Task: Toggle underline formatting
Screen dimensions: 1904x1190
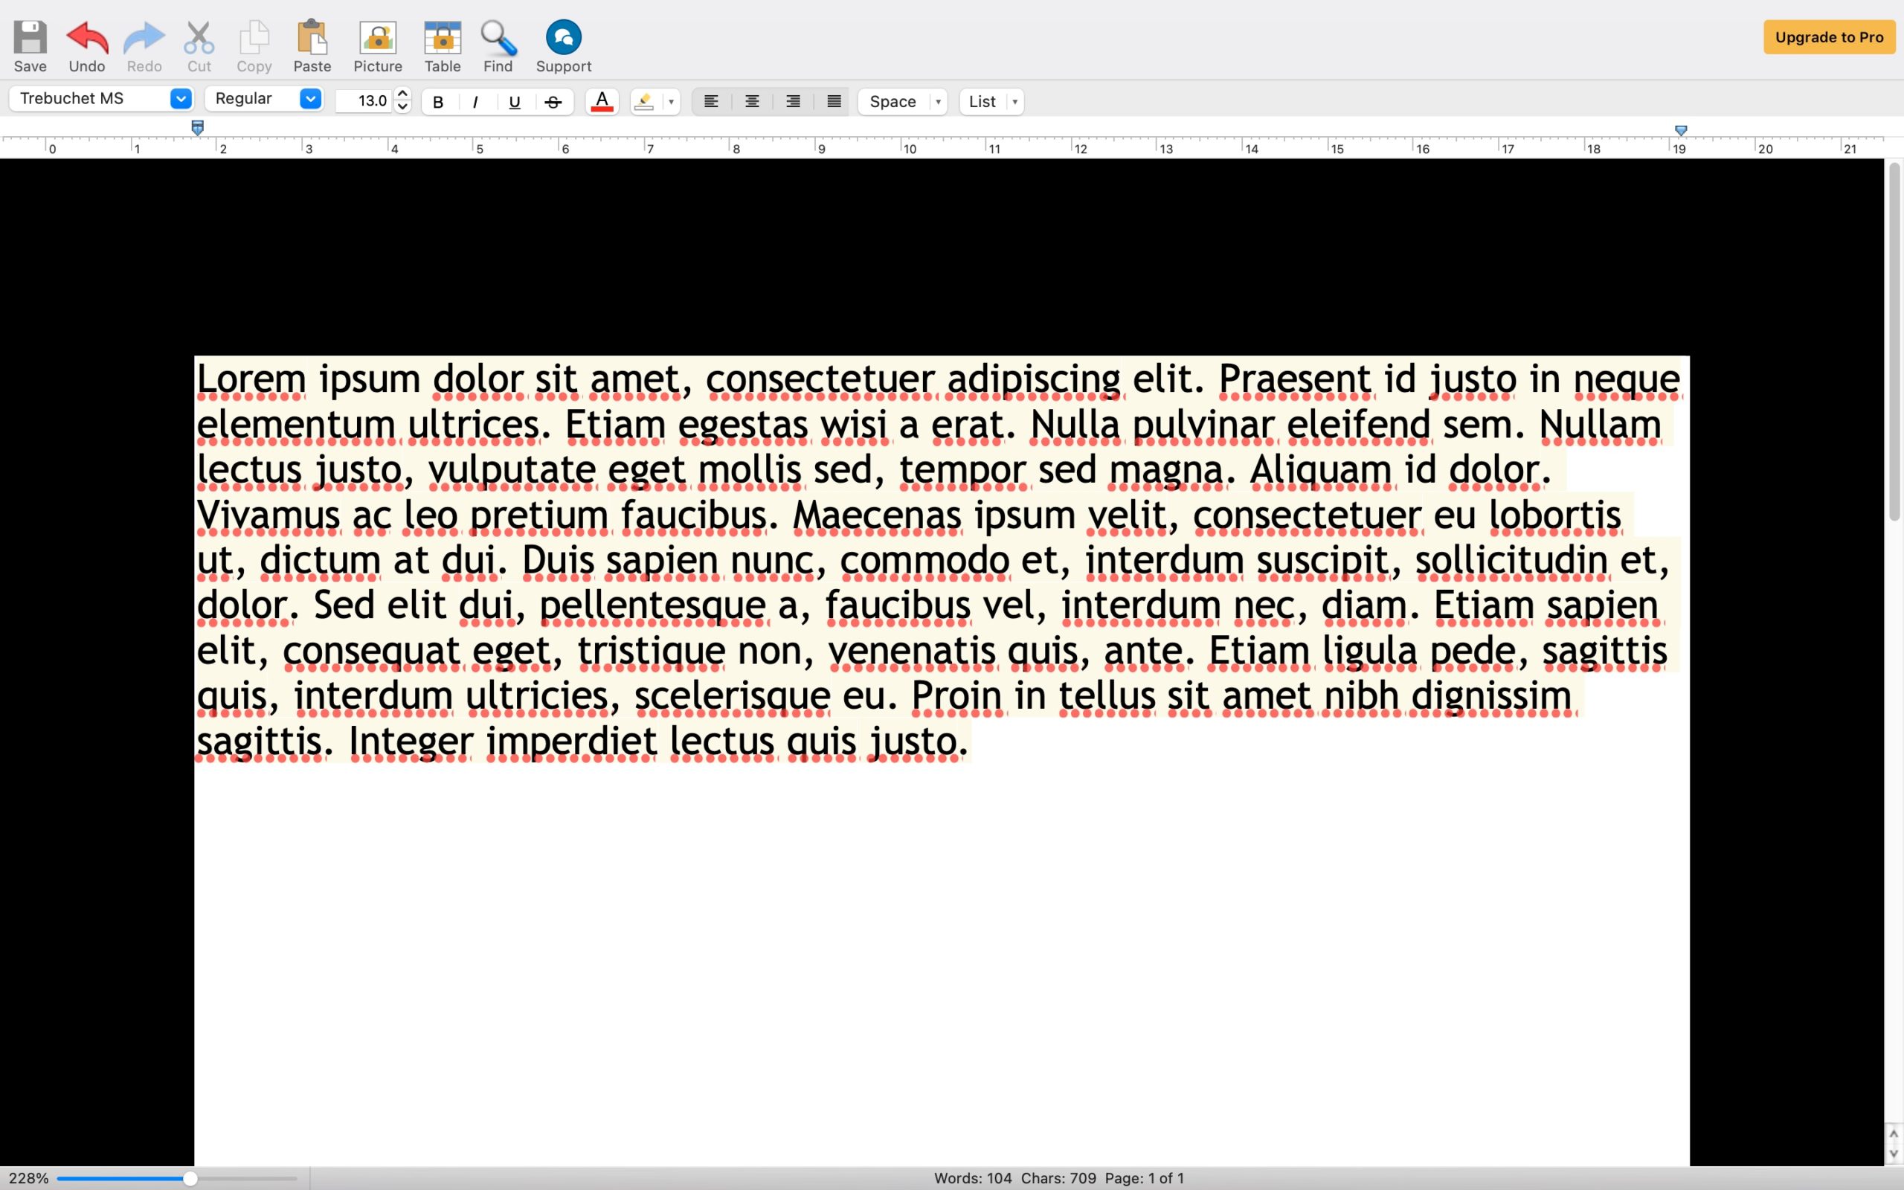Action: tap(515, 100)
